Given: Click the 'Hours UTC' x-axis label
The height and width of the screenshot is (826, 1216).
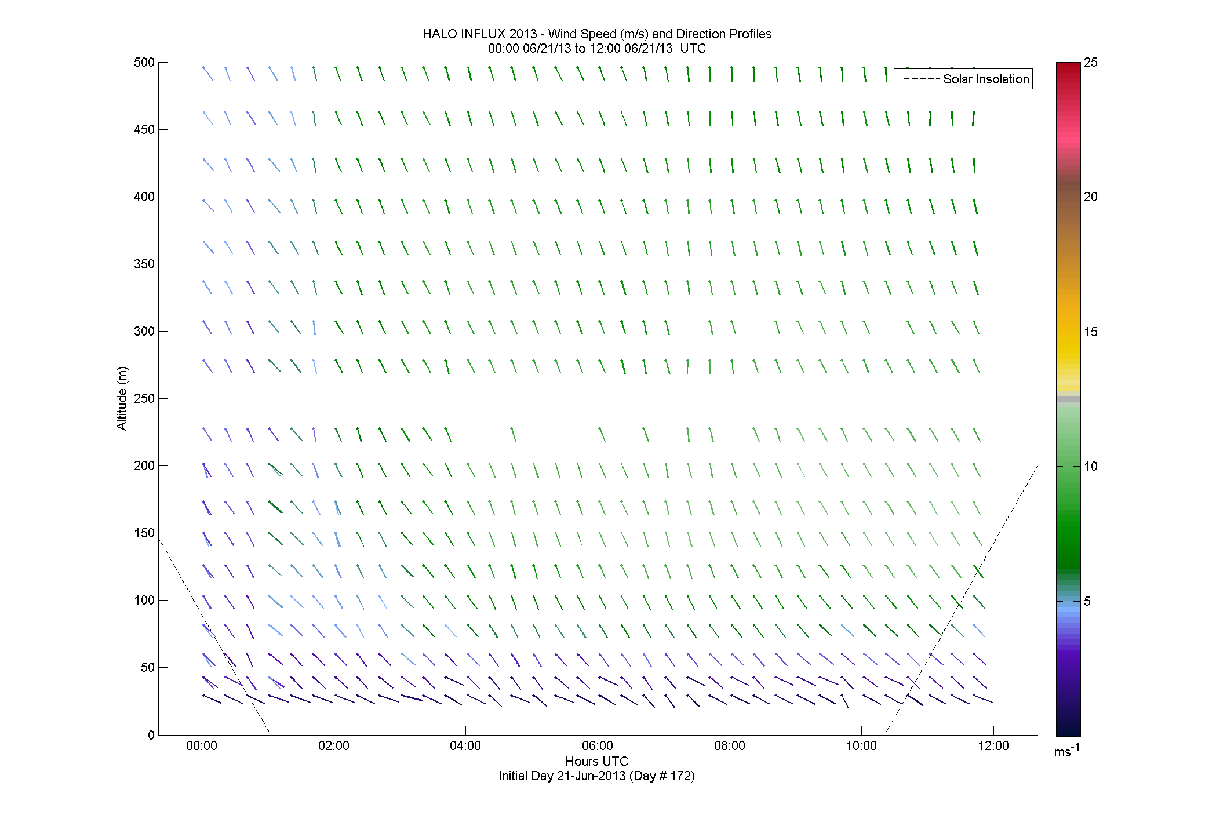Looking at the screenshot, I should (597, 761).
